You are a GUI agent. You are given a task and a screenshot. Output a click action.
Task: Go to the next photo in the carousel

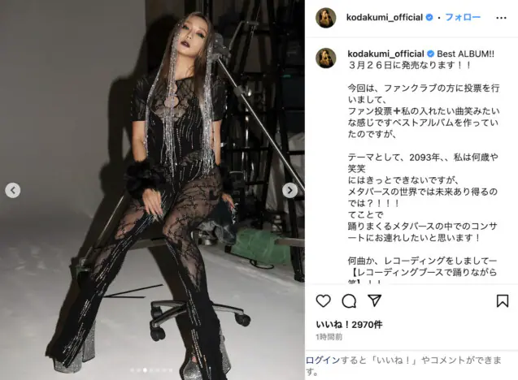tap(289, 190)
